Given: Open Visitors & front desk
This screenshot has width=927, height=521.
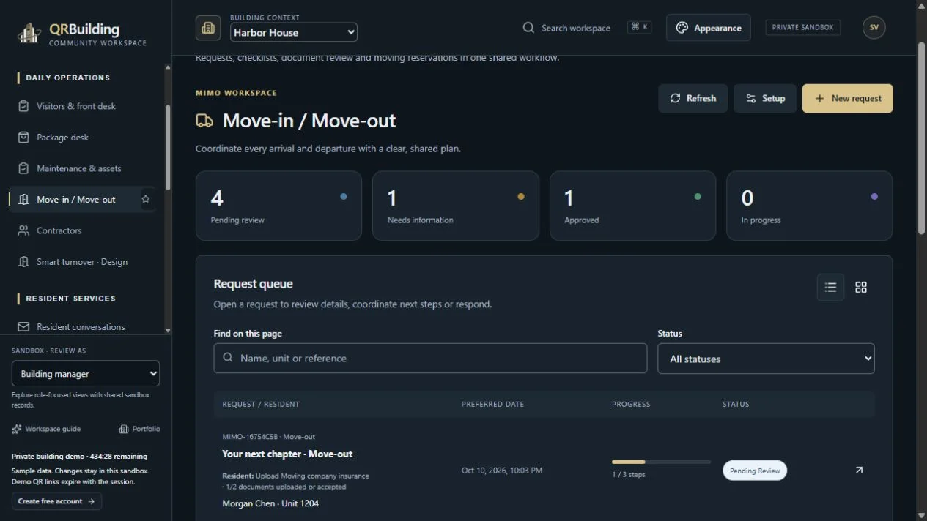Looking at the screenshot, I should (x=76, y=106).
